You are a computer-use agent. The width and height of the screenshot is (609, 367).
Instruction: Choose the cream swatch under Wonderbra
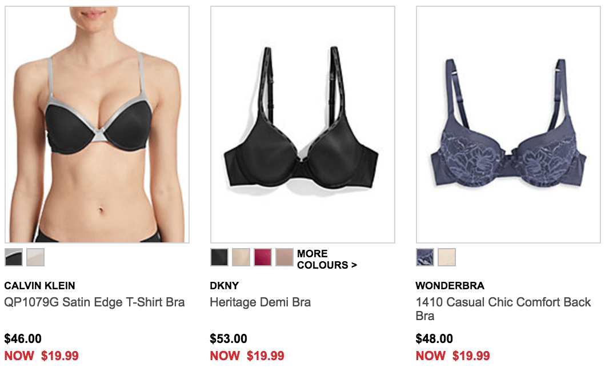447,257
